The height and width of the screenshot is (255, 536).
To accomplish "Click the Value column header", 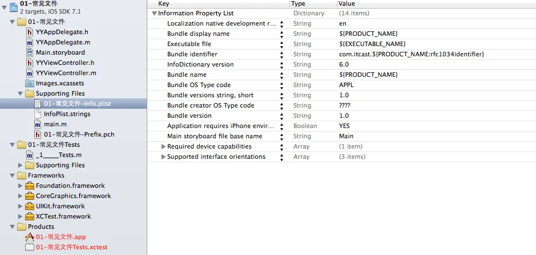I will pos(347,4).
